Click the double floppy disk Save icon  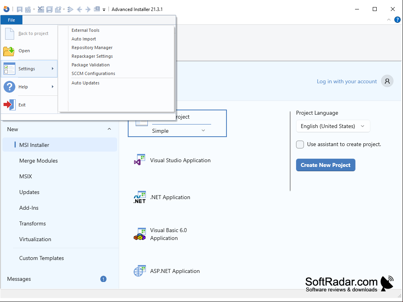coord(50,9)
